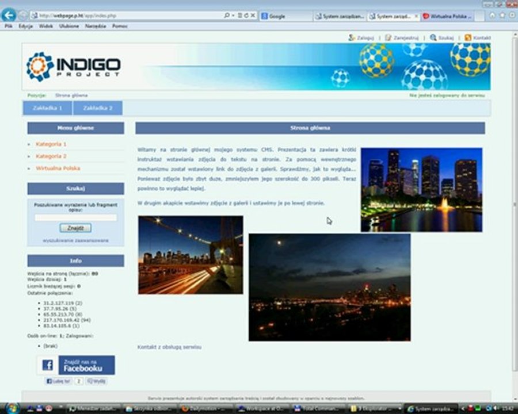Image resolution: width=518 pixels, height=414 pixels.
Task: Open the Kategoria 1 link
Action: click(x=51, y=144)
